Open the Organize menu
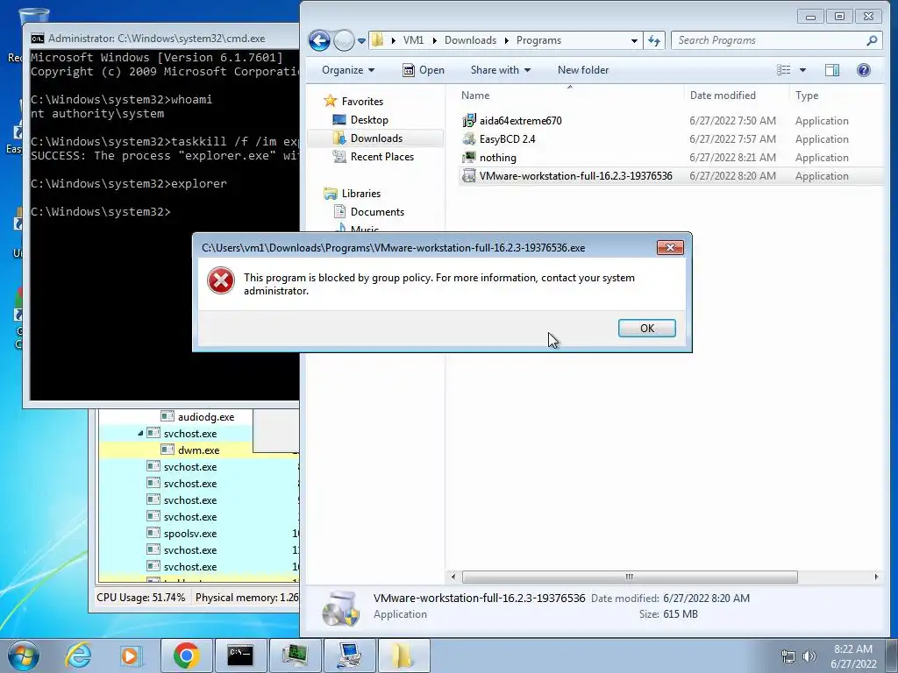 click(x=347, y=70)
